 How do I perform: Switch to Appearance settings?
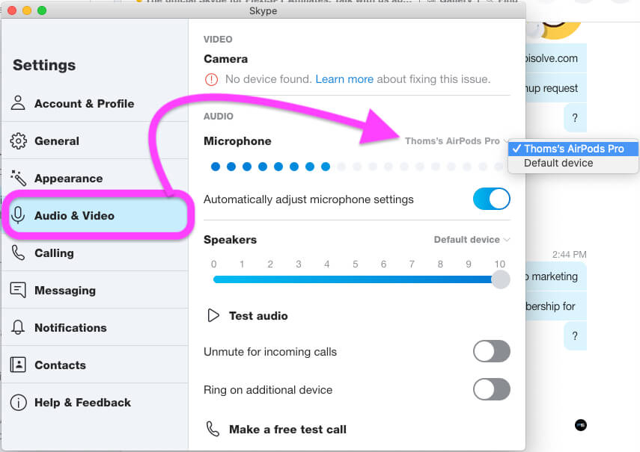pos(95,179)
